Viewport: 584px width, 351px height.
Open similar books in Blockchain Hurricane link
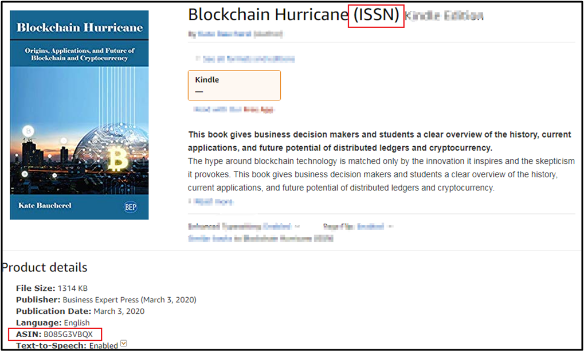(x=260, y=238)
